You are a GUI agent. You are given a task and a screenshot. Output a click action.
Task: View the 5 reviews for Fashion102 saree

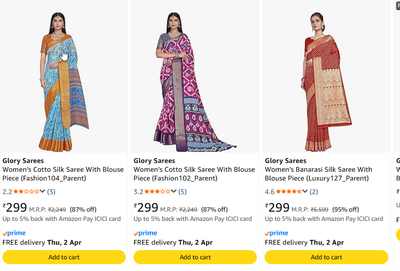tap(182, 192)
